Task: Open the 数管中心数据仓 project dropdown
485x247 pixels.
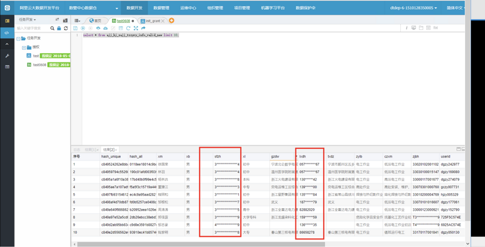Action: tap(116, 8)
